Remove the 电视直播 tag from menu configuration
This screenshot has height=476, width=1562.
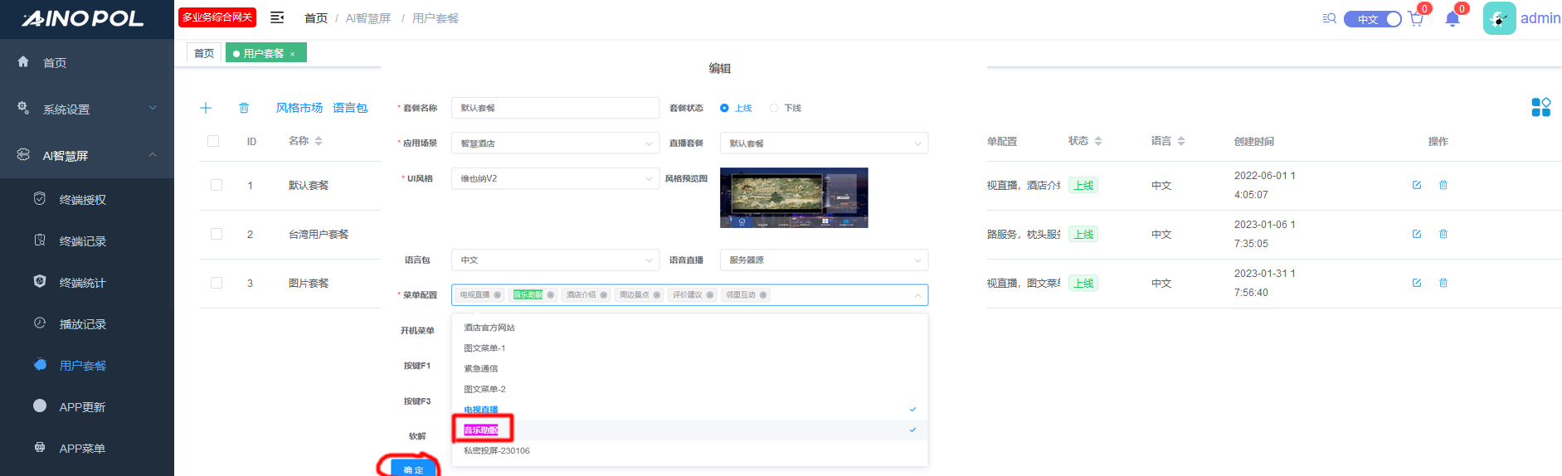pos(498,295)
